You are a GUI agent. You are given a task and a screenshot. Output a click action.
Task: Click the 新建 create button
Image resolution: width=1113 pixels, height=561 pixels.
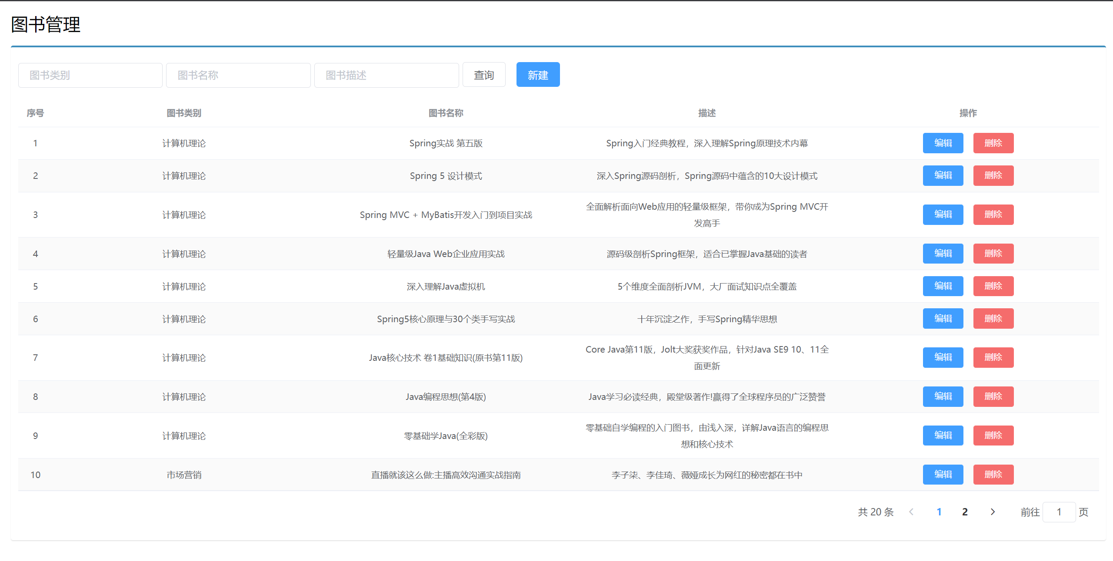538,74
